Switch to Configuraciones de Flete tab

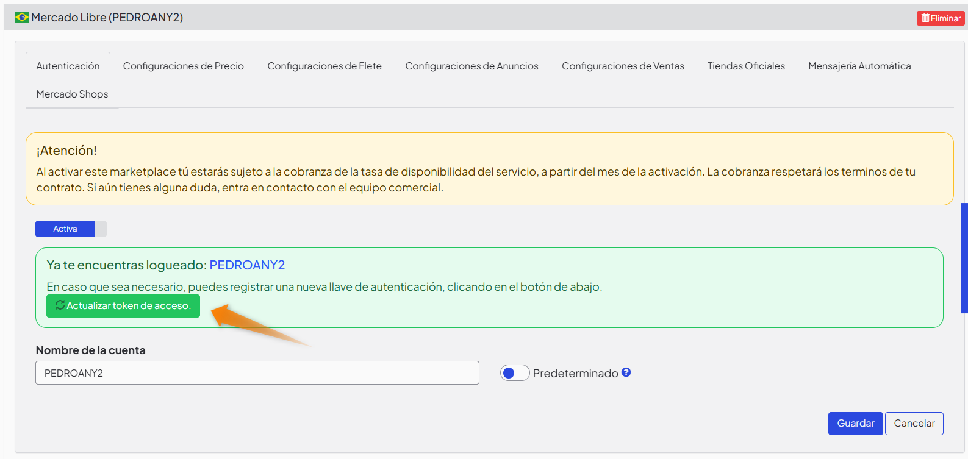pyautogui.click(x=324, y=66)
